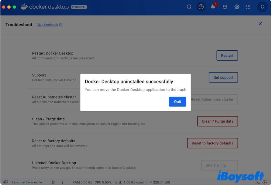Click the PERSONAL plan badge
This screenshot has width=272, height=186.
[79, 7]
